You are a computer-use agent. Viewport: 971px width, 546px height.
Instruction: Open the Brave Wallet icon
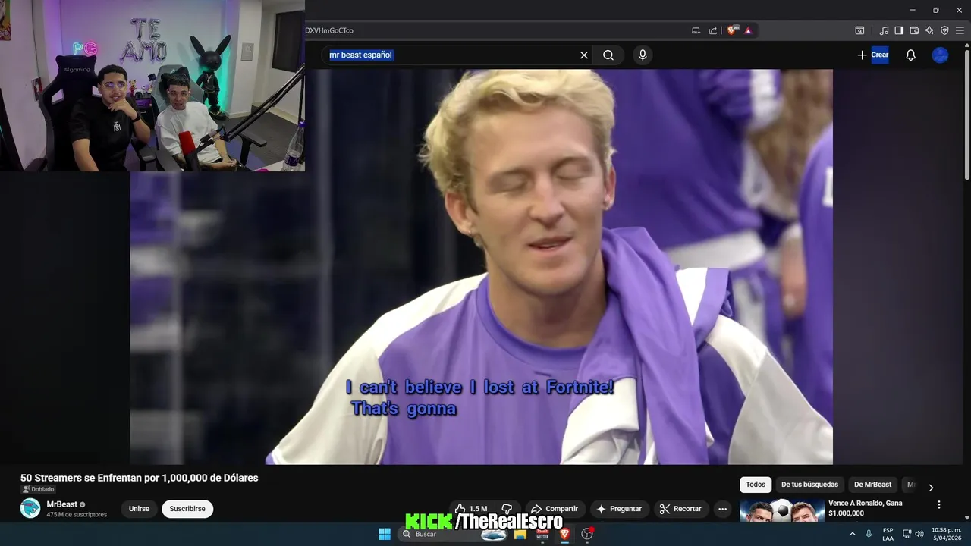[914, 30]
